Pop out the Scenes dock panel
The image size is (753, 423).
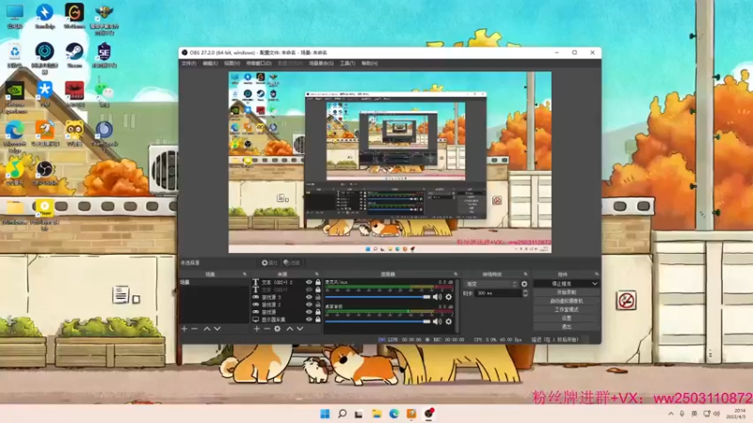245,274
